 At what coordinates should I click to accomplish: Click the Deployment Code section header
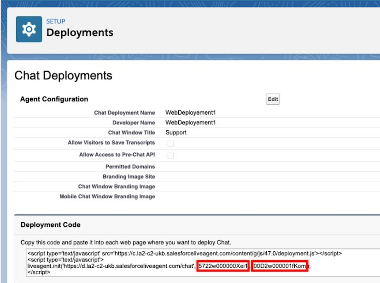coord(50,225)
